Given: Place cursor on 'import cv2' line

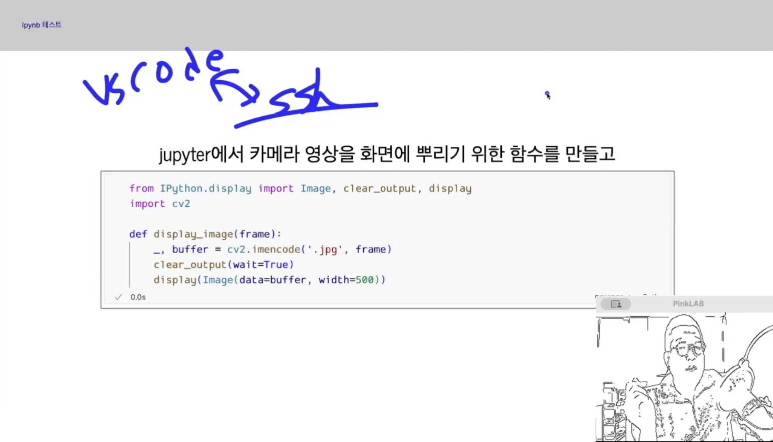Looking at the screenshot, I should click(160, 204).
